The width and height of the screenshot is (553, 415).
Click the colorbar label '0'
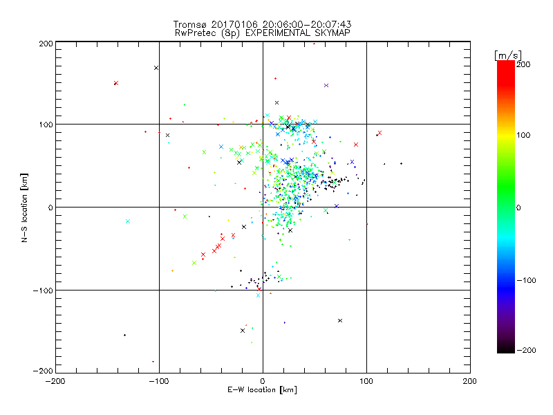[x=518, y=207]
